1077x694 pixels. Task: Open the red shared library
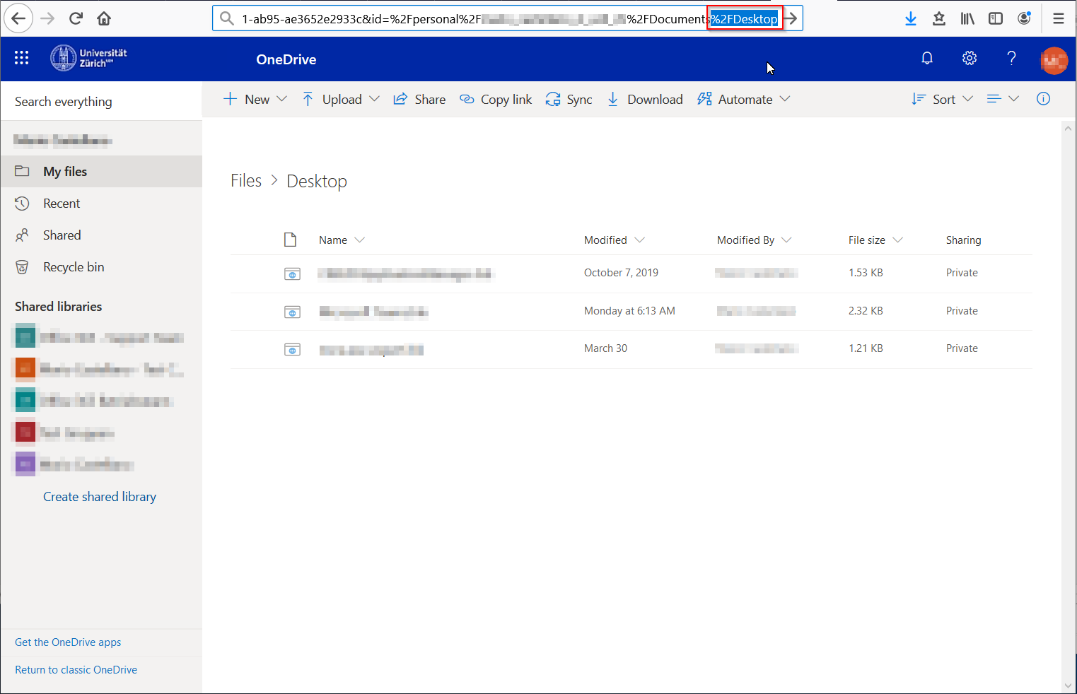[x=65, y=432]
